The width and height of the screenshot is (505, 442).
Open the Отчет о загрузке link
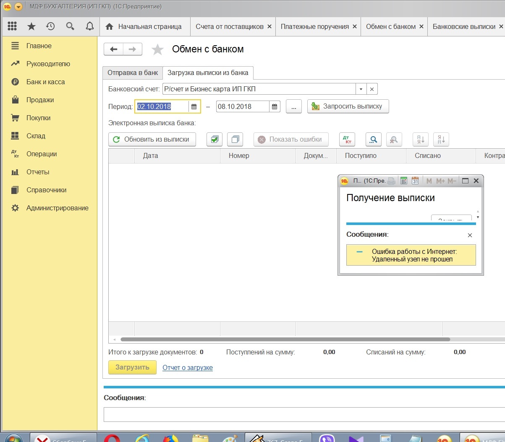click(188, 367)
